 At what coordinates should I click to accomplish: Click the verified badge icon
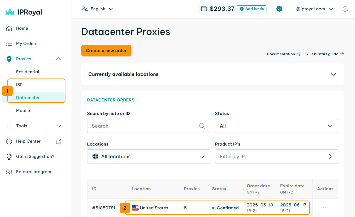coord(279,9)
